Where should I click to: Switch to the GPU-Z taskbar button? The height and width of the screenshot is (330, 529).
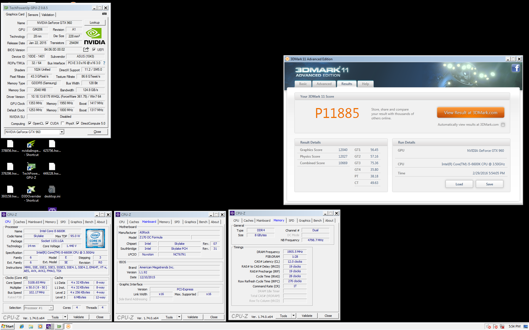[x=59, y=326]
